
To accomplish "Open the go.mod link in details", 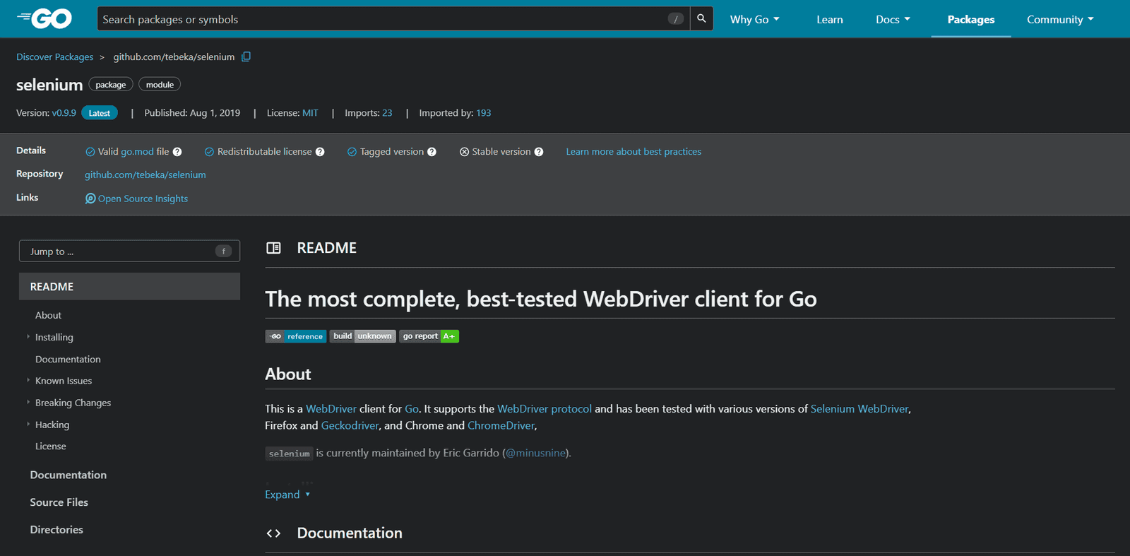I will pyautogui.click(x=137, y=152).
